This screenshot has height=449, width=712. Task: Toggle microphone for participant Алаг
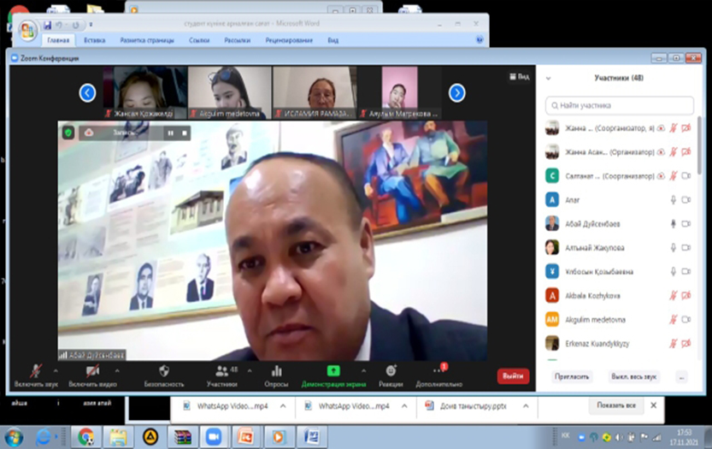pos(674,199)
